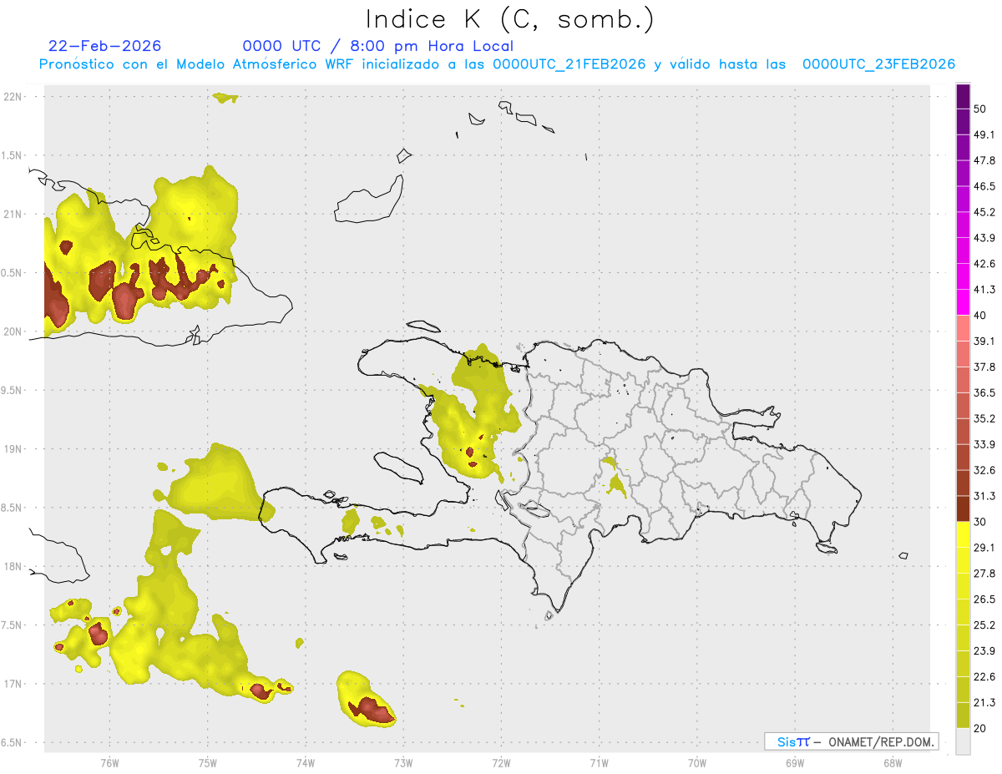Click the '30' value on the colorbar
1002x774 pixels.
tap(981, 522)
